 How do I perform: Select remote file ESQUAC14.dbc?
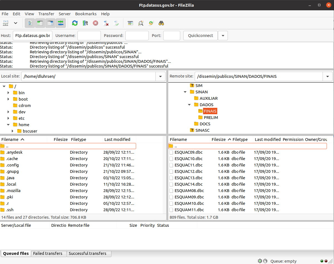[x=248, y=184]
